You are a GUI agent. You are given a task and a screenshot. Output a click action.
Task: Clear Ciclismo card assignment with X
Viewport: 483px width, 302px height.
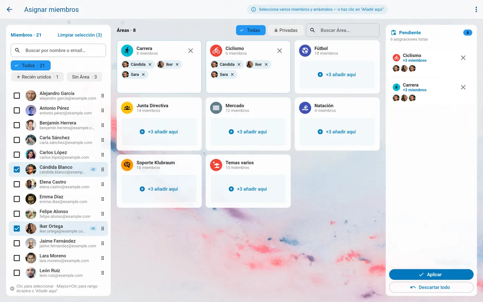[x=279, y=51]
